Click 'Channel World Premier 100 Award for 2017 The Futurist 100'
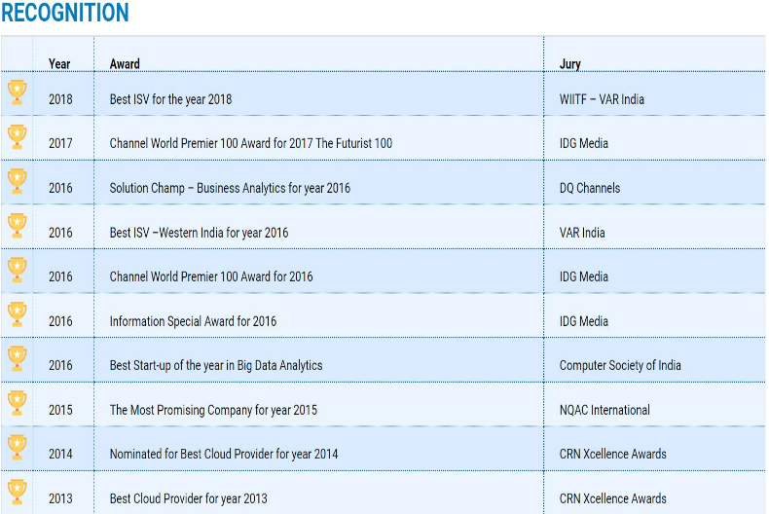Screen dimensions: 769x514 [250, 143]
